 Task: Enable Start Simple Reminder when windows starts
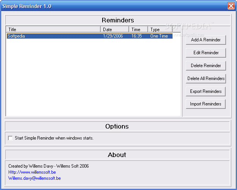click(x=10, y=138)
